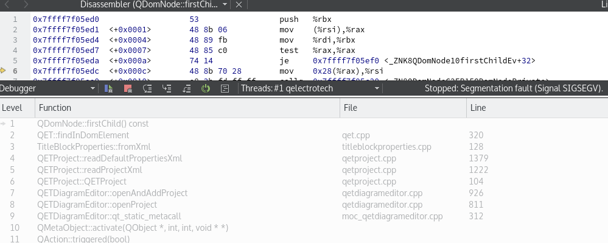The image size is (608, 243).
Task: Open the Disassembler document dropdown
Action: coord(225,5)
